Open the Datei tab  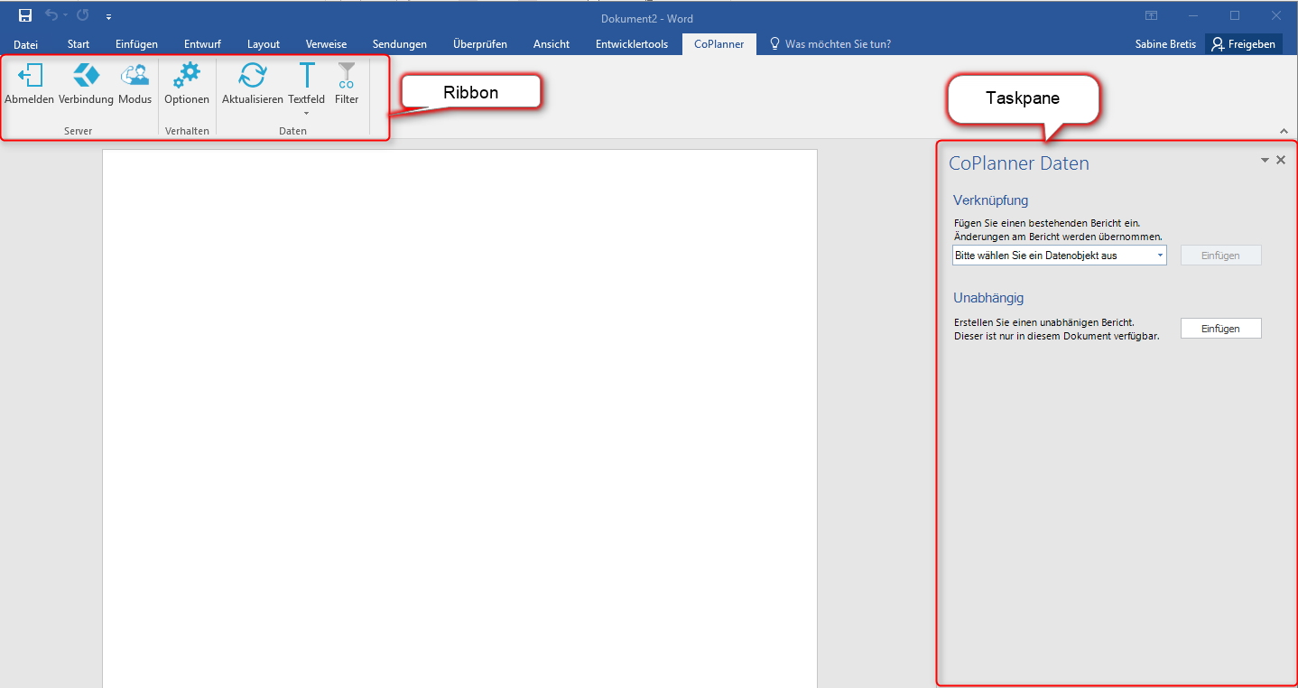[x=26, y=43]
